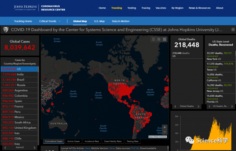
Task: Open the map bookmarks icon
Action: [153, 39]
